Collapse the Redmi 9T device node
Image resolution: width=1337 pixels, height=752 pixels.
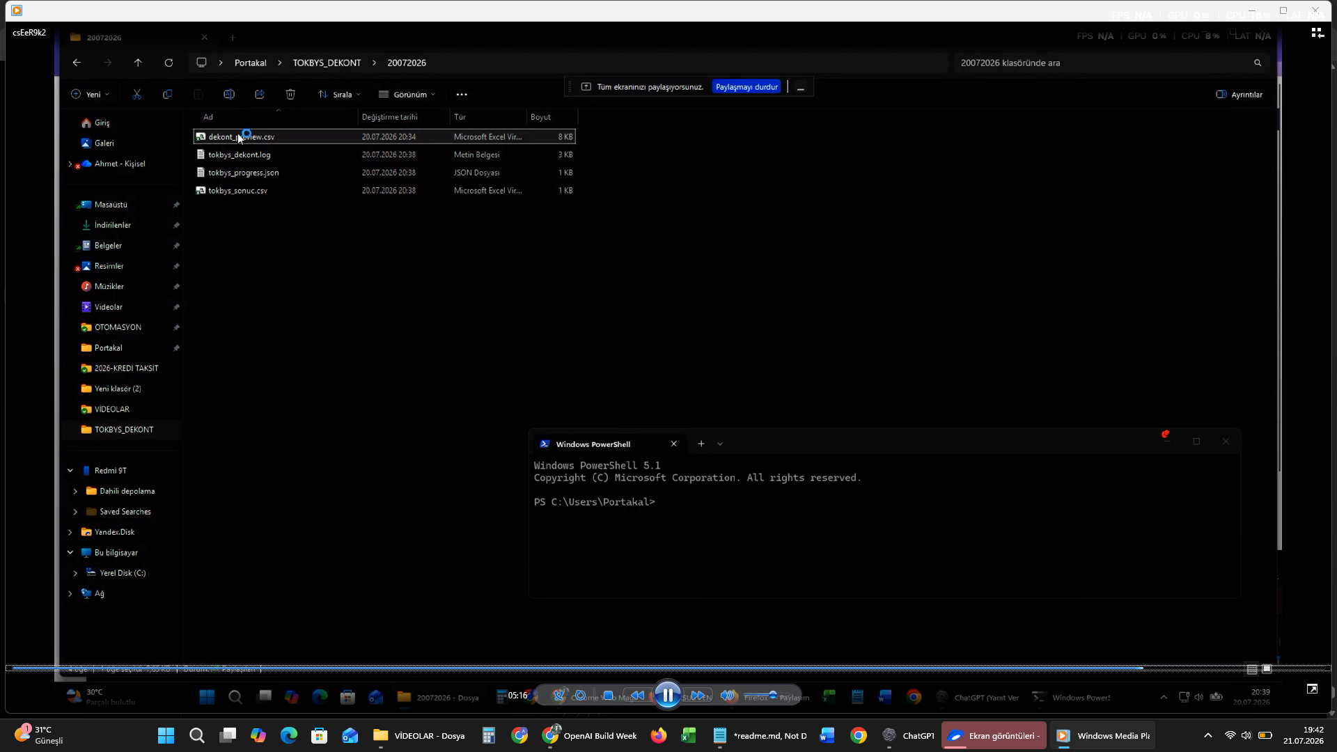(x=70, y=471)
